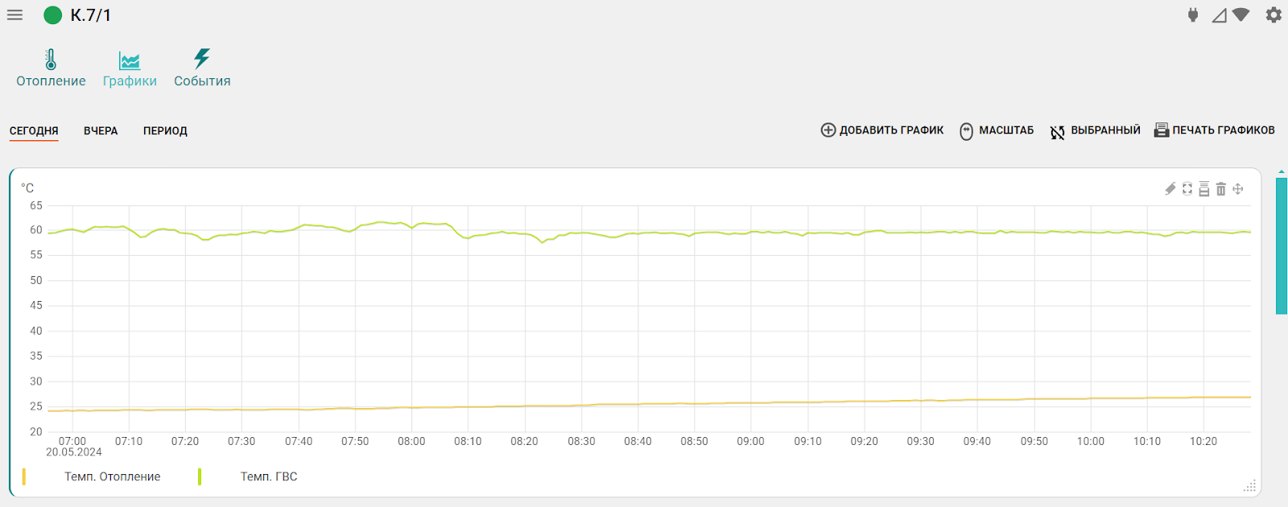Select the ПЕРИОД tab
Image resolution: width=1288 pixels, height=507 pixels.
pyautogui.click(x=165, y=130)
